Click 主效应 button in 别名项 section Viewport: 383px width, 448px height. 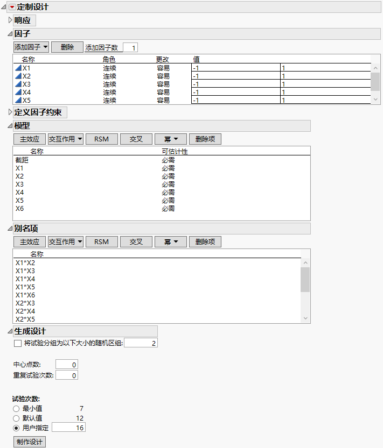pyautogui.click(x=30, y=242)
